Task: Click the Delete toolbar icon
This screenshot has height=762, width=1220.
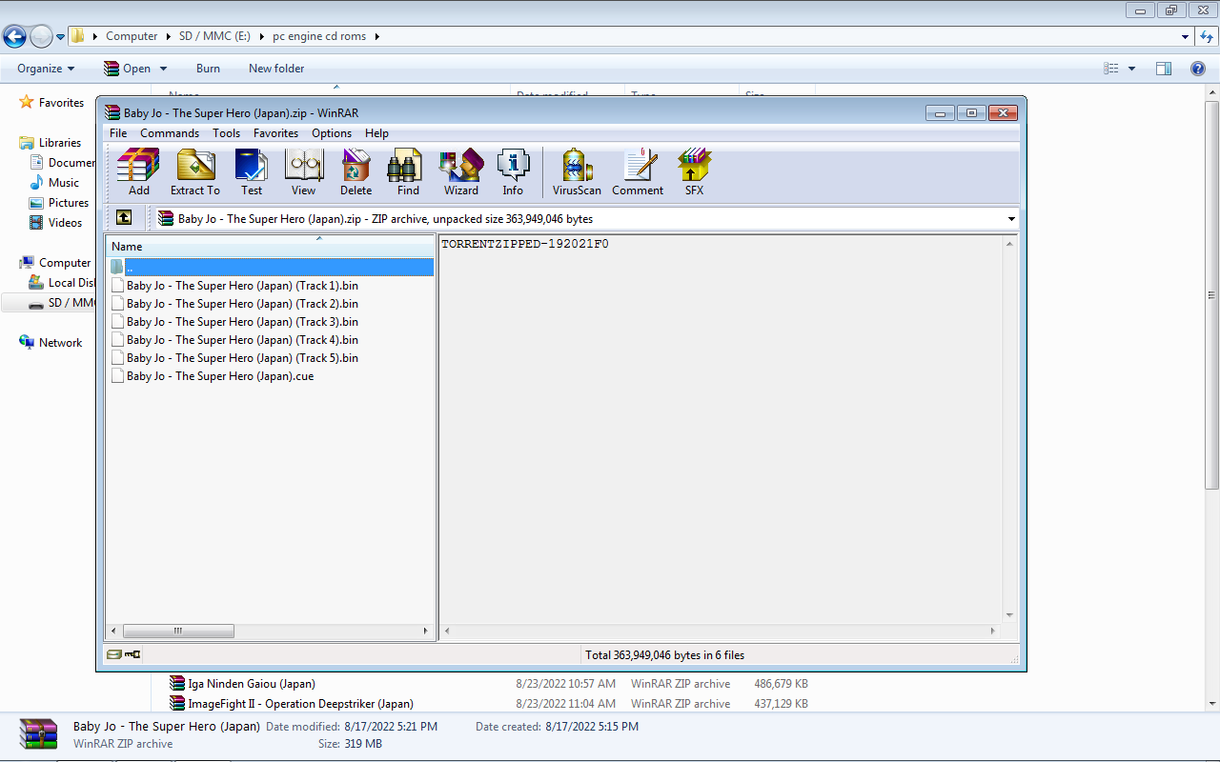Action: [x=356, y=172]
